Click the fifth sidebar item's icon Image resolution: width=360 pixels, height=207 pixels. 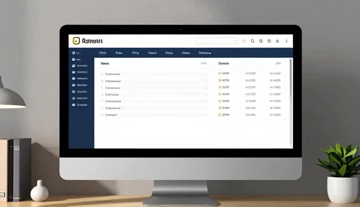74,79
